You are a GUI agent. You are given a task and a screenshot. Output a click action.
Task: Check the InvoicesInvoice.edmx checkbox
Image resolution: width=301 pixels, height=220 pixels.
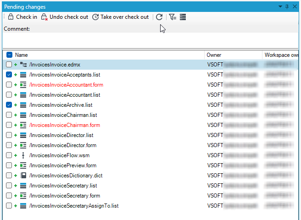click(9, 65)
